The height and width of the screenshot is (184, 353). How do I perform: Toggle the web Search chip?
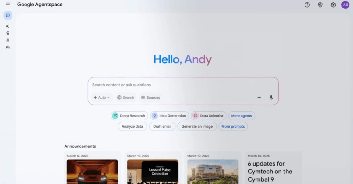pos(125,98)
